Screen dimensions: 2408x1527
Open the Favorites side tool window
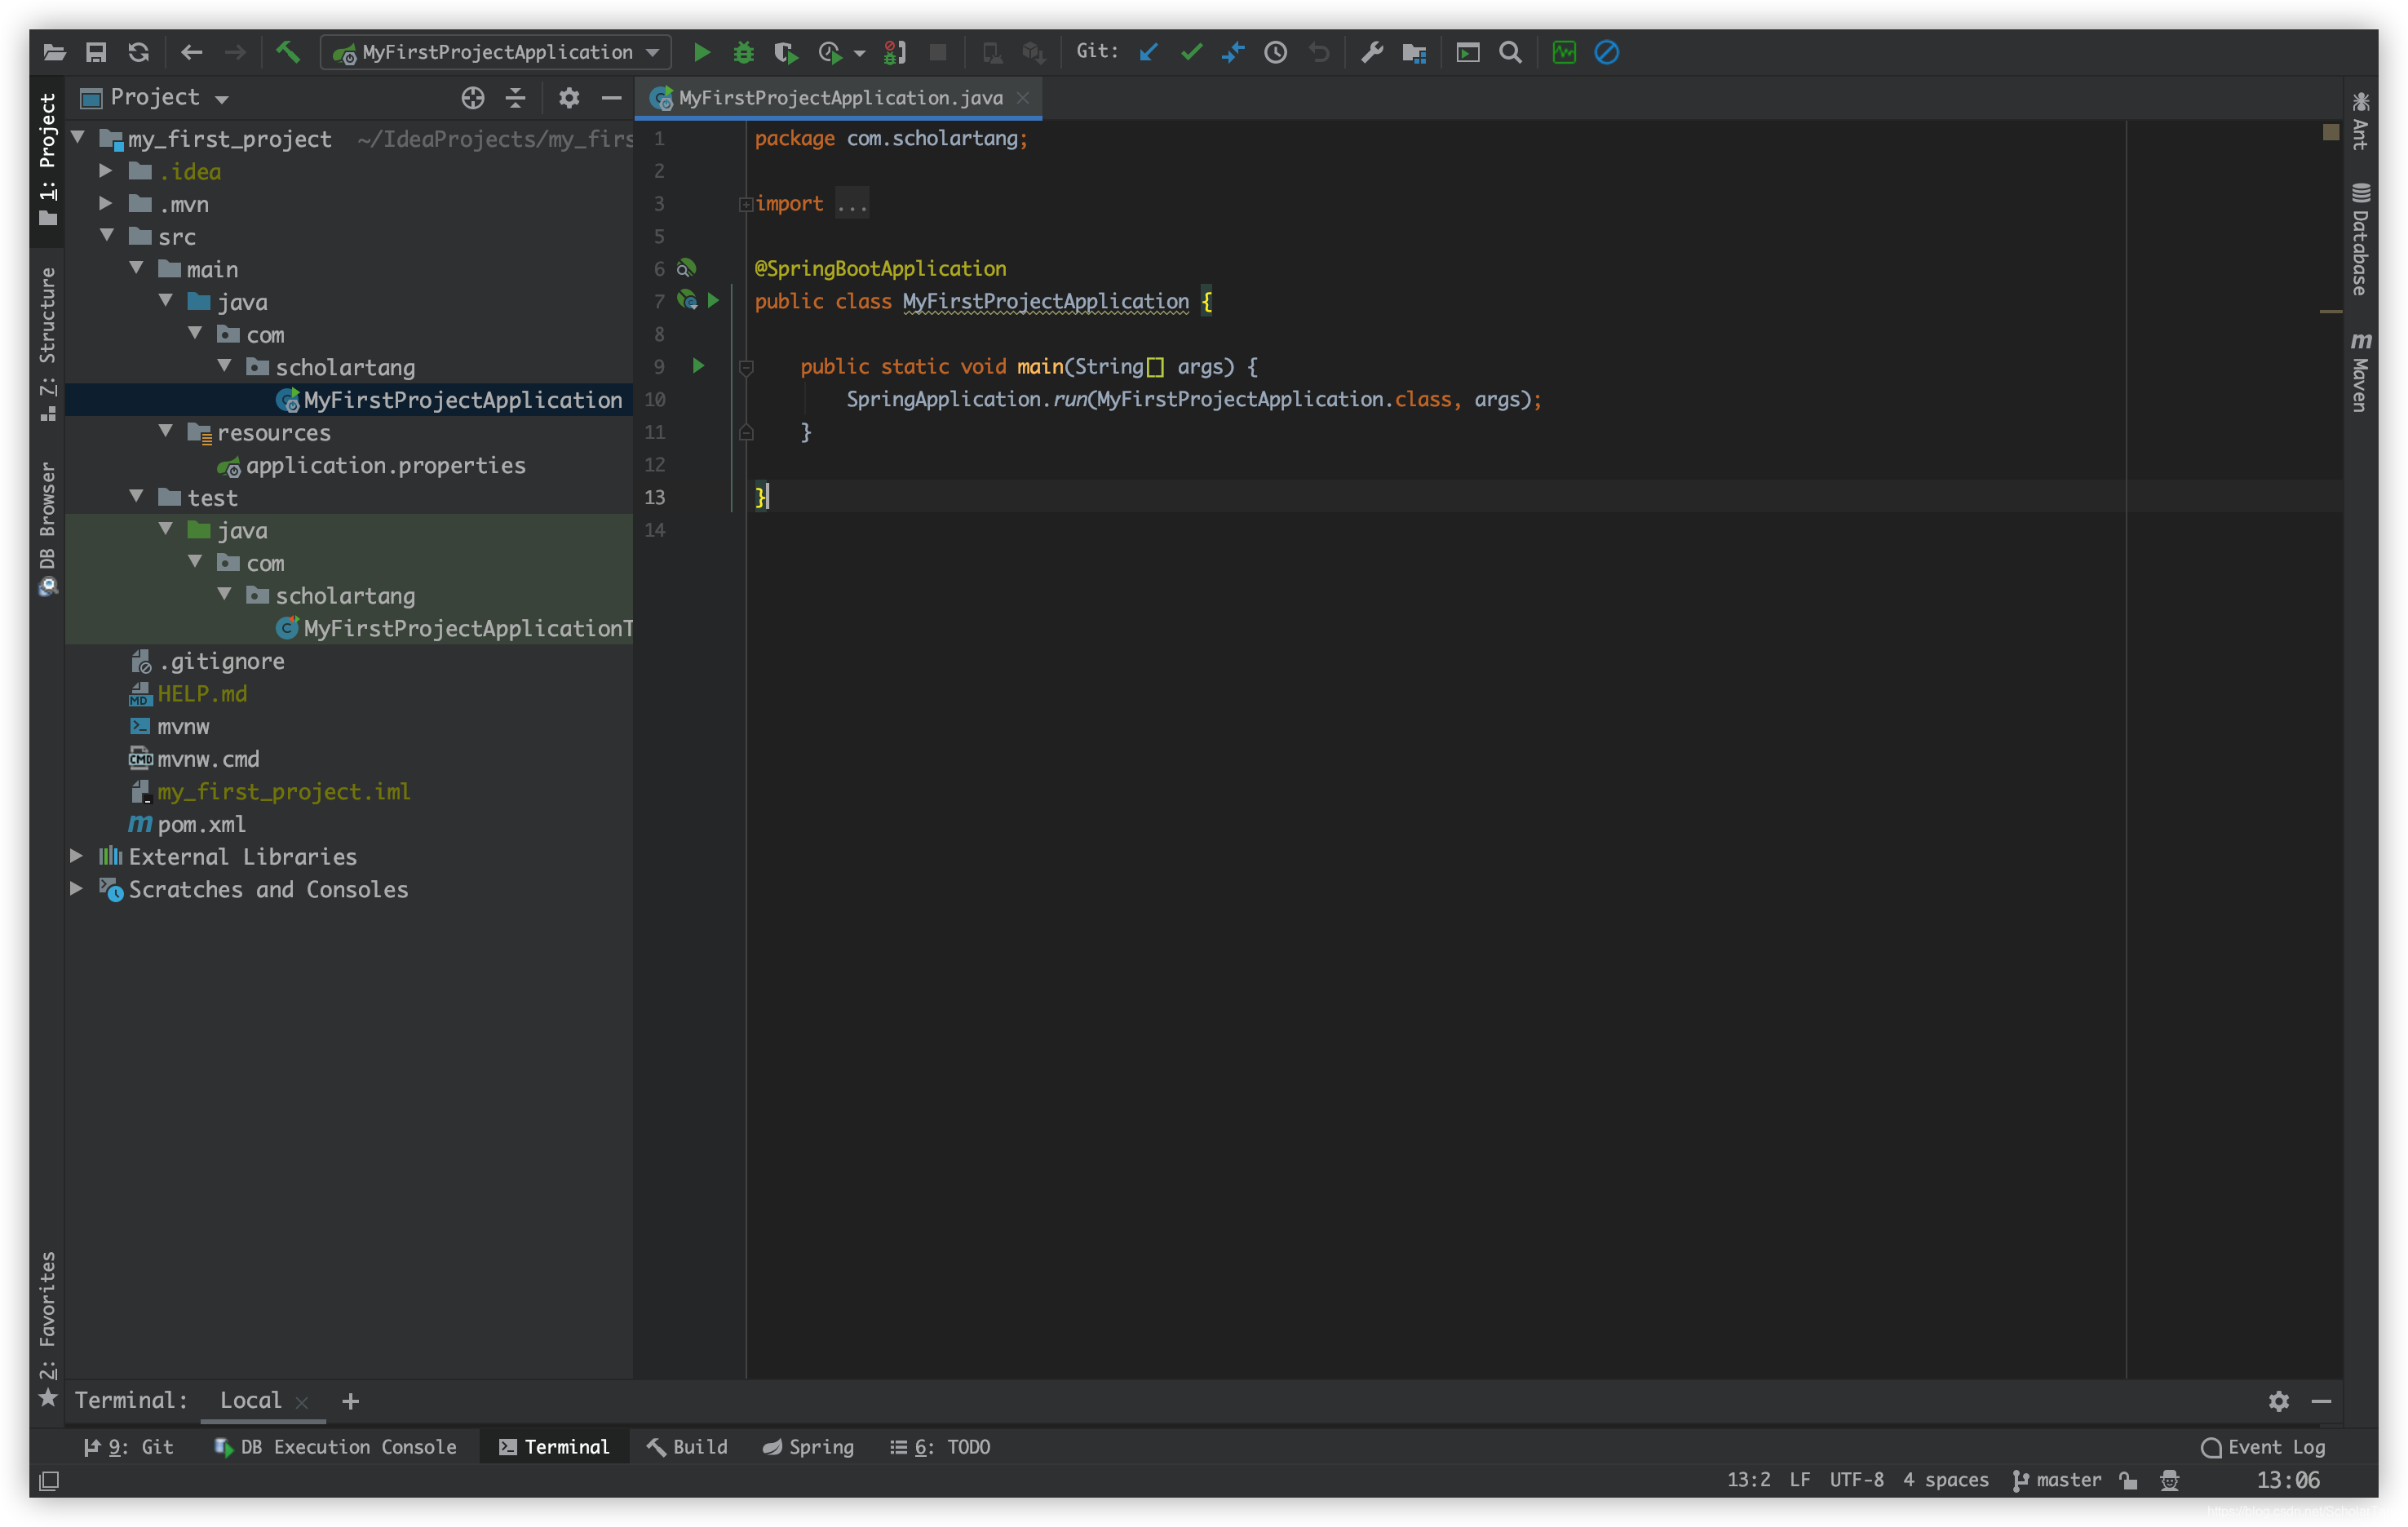(x=47, y=1330)
